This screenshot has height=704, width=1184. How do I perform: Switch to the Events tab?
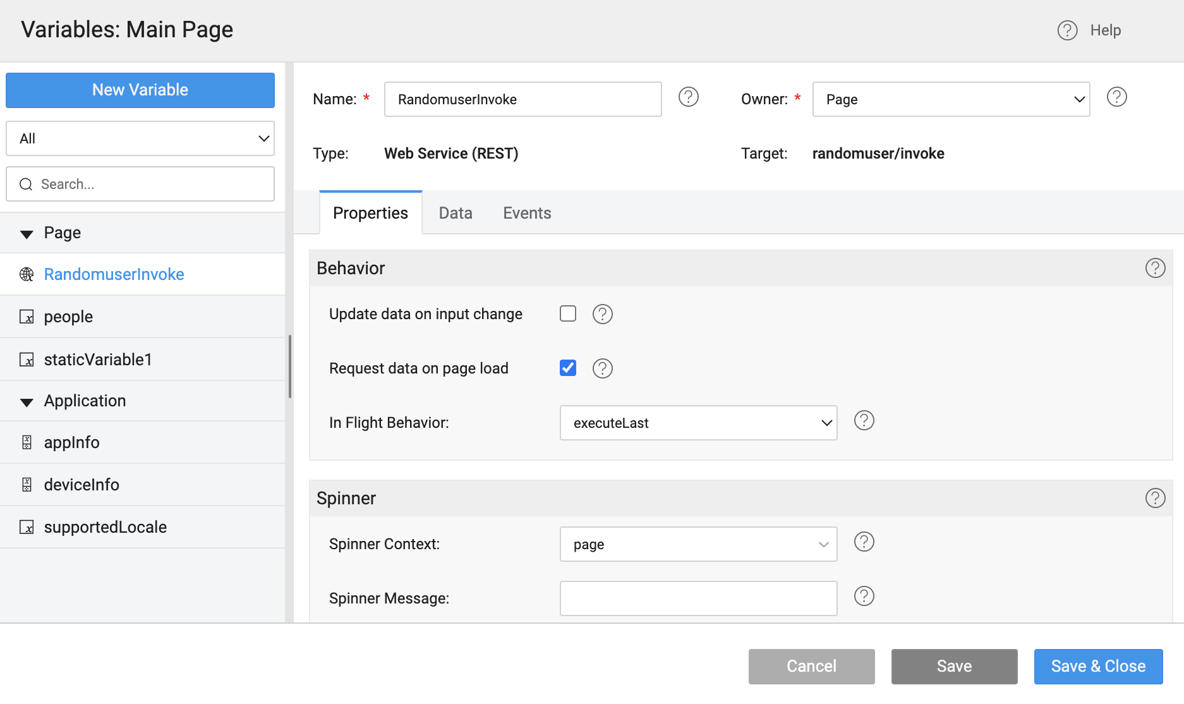pos(526,214)
